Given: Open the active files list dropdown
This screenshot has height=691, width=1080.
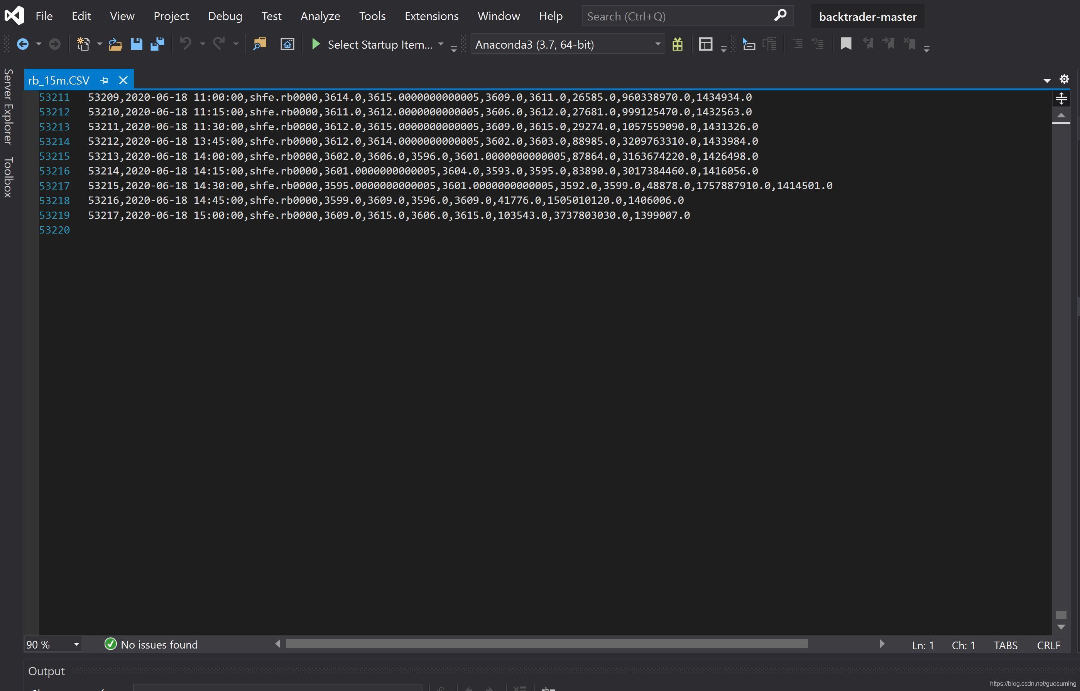Looking at the screenshot, I should pyautogui.click(x=1047, y=81).
